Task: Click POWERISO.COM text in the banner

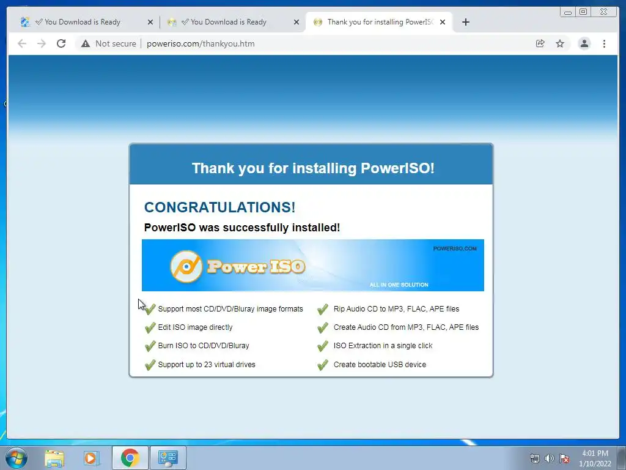Action: pyautogui.click(x=455, y=248)
